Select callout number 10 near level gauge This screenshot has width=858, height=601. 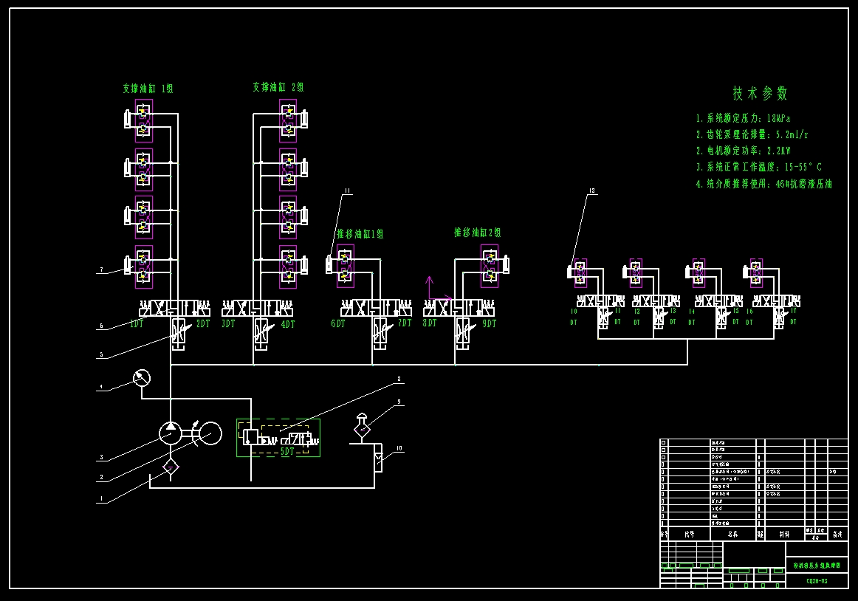click(399, 448)
